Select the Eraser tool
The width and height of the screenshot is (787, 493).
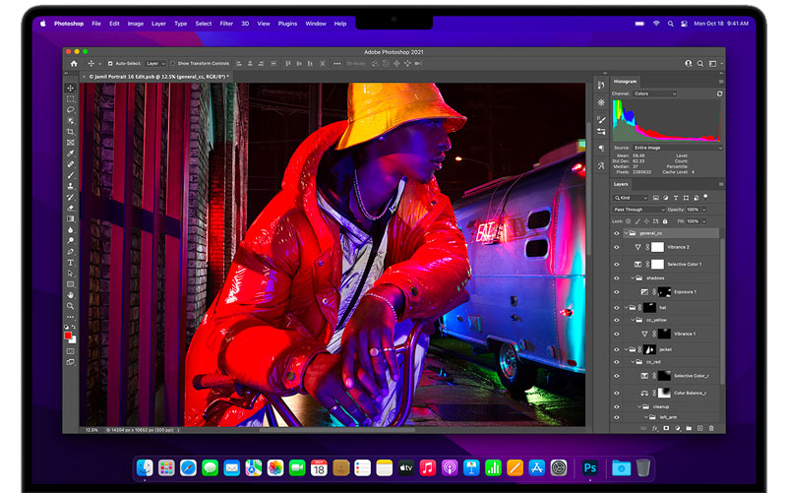coord(70,208)
